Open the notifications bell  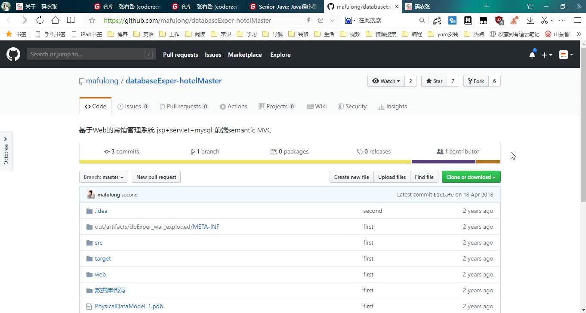pyautogui.click(x=532, y=55)
